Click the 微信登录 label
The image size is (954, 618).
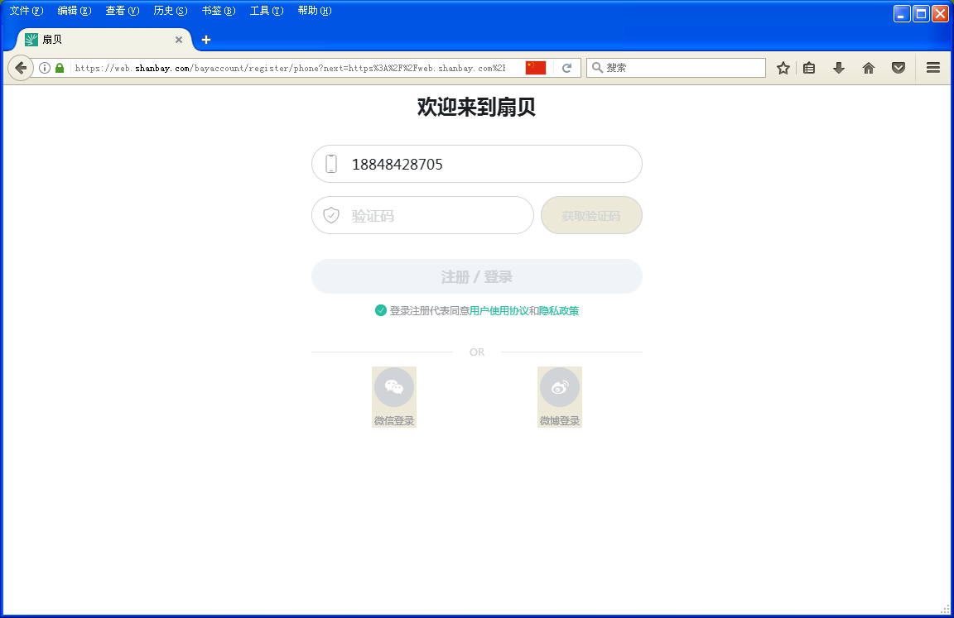click(394, 420)
